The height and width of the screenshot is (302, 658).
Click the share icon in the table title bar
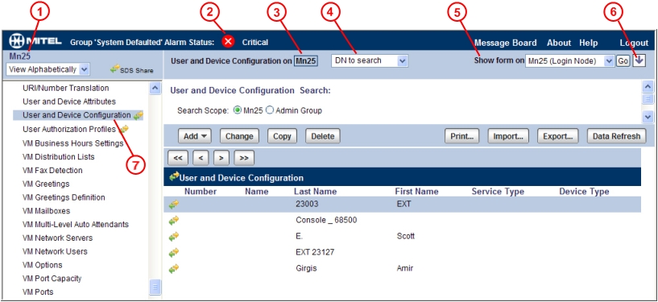pos(174,177)
